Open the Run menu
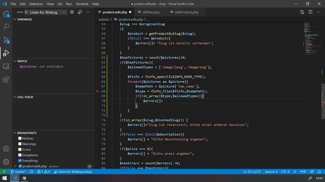325x182 pixels. pos(69,4)
